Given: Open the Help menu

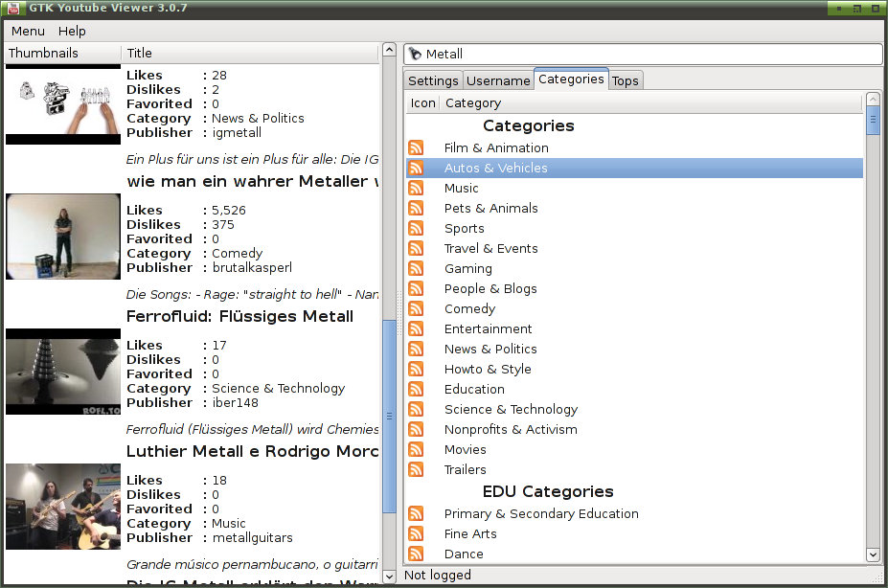Looking at the screenshot, I should (72, 32).
